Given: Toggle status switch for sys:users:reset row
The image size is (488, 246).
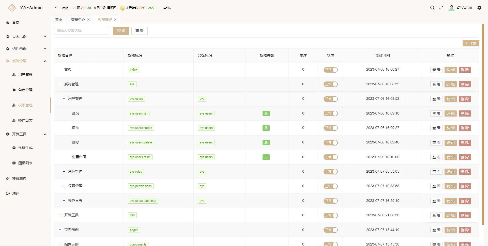Looking at the screenshot, I should tap(330, 157).
